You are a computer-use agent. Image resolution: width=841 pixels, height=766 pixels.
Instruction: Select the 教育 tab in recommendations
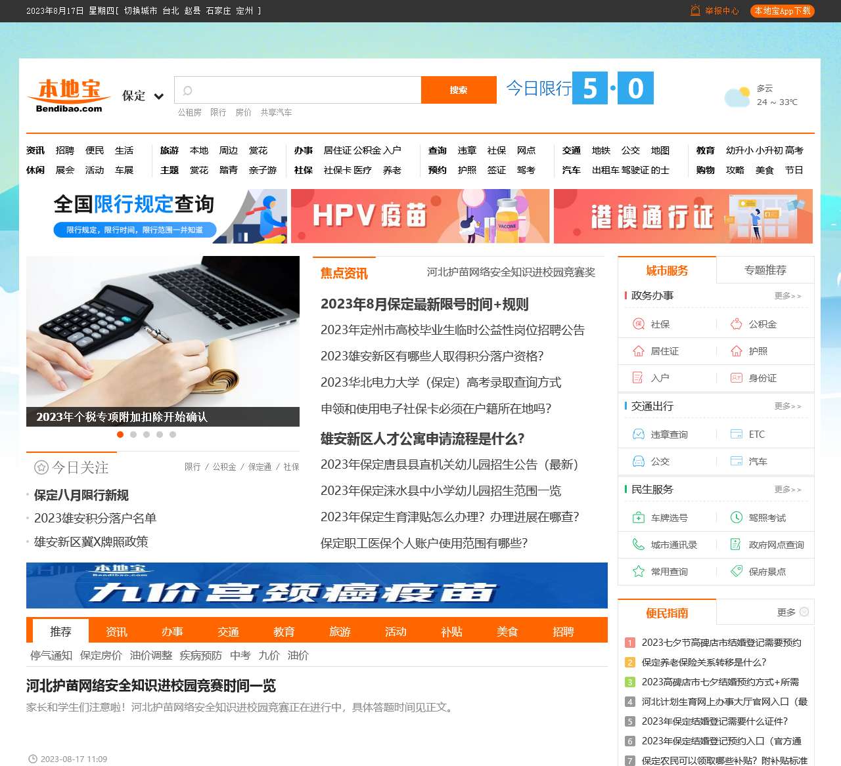point(284,631)
